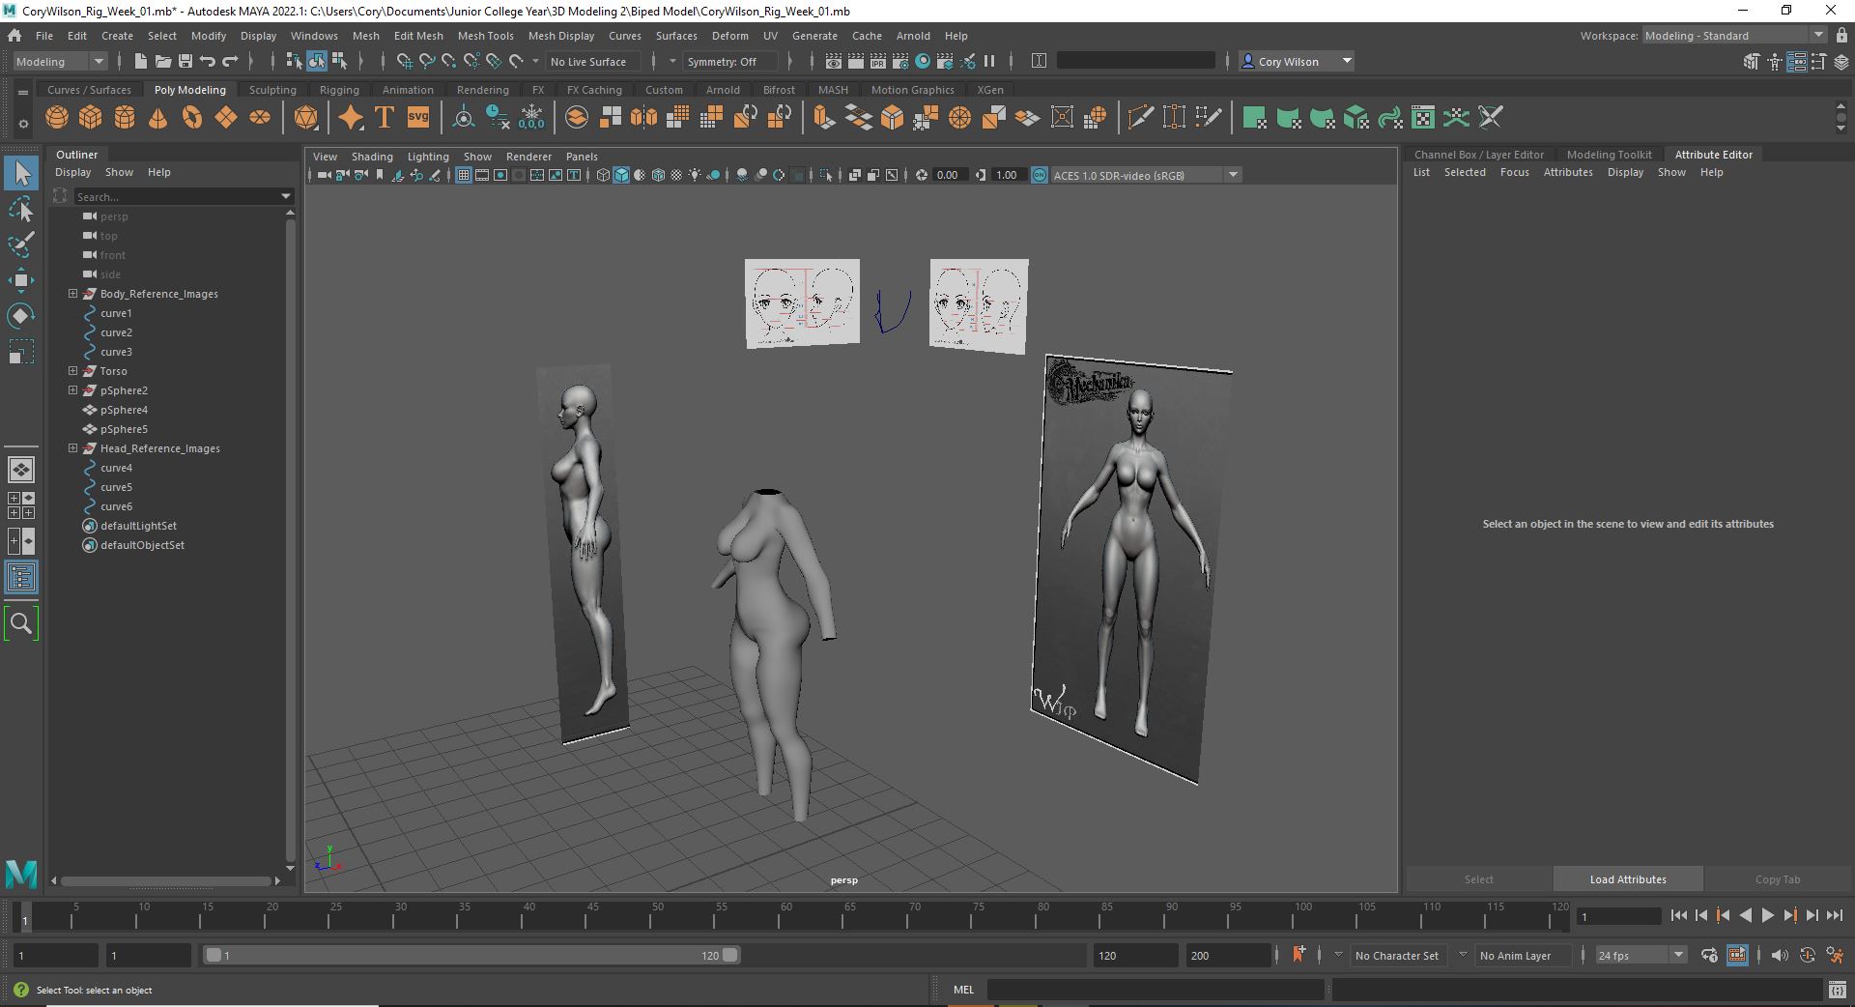Click the Polygon Sphere shelf icon
The height and width of the screenshot is (1007, 1855).
pos(57,118)
